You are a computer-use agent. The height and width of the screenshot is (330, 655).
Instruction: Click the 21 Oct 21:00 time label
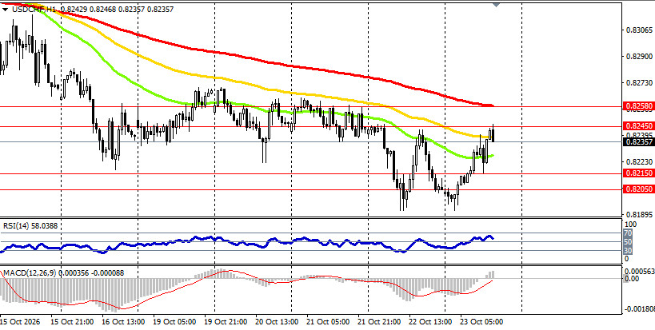click(x=379, y=322)
